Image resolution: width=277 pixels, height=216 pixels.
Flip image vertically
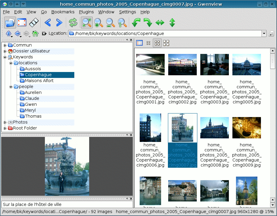coord(172,23)
